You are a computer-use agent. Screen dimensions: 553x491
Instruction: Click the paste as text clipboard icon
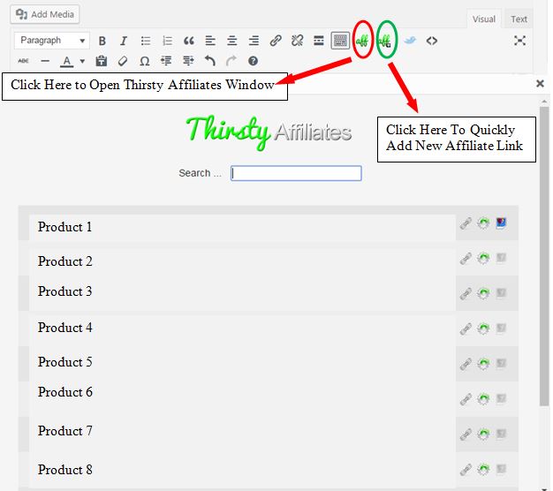click(x=102, y=61)
